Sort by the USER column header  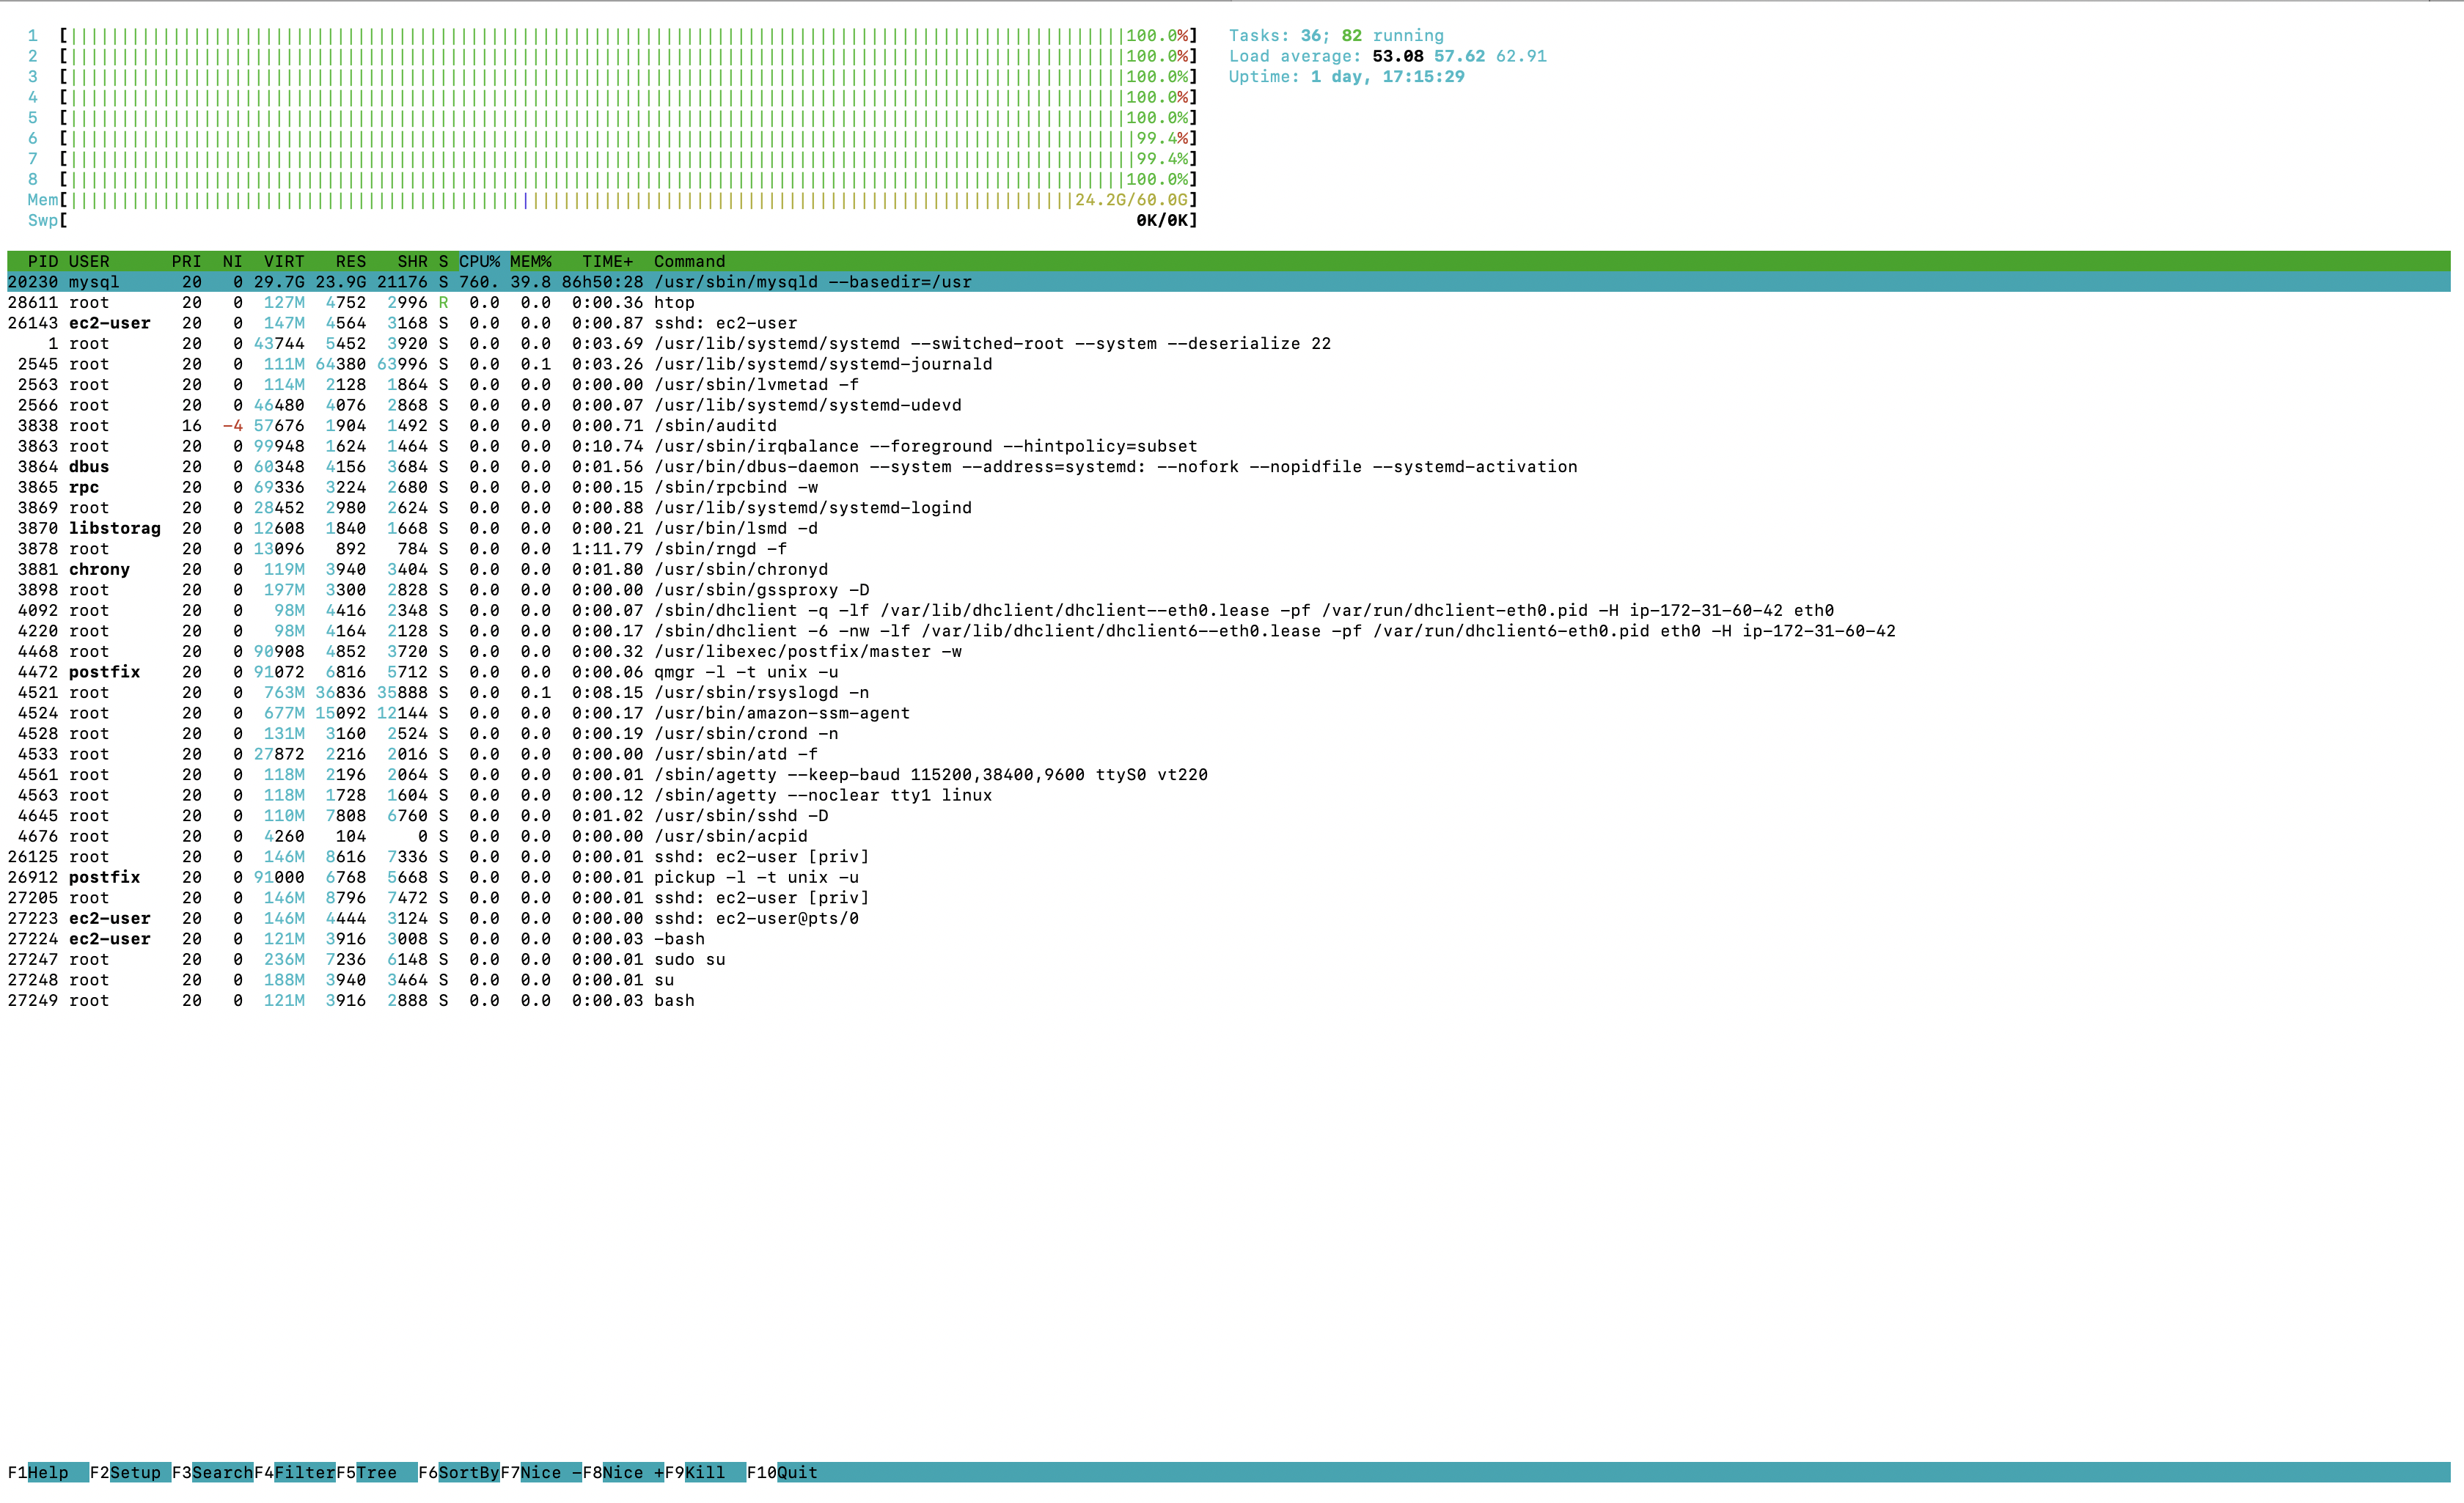pos(89,261)
